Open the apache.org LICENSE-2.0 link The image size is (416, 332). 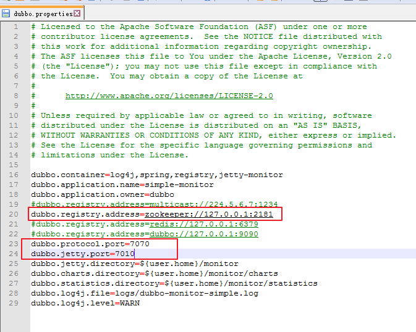tap(169, 96)
